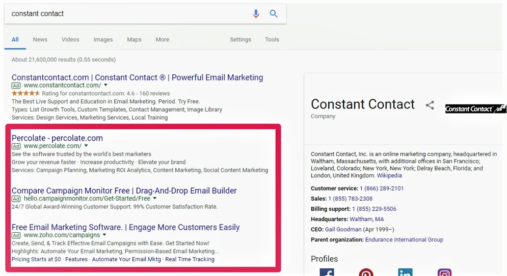
Task: Switch to the Maps tab
Action: pos(134,39)
